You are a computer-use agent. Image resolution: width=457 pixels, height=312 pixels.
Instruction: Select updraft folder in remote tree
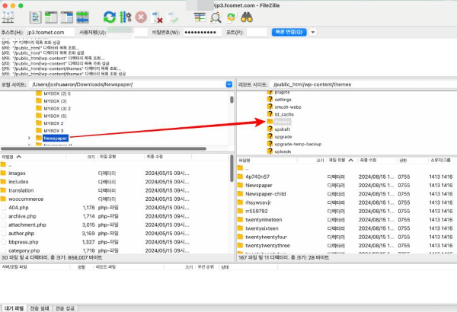[282, 129]
